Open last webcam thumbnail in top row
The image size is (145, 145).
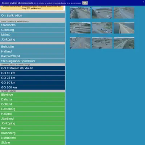[x=124, y=13]
